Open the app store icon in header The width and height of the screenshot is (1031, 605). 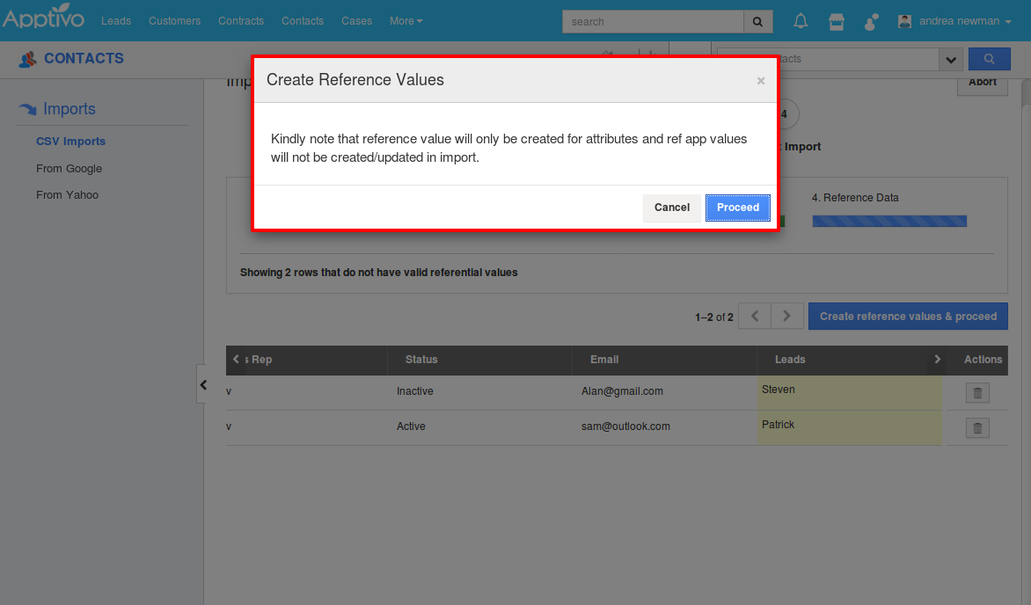837,21
